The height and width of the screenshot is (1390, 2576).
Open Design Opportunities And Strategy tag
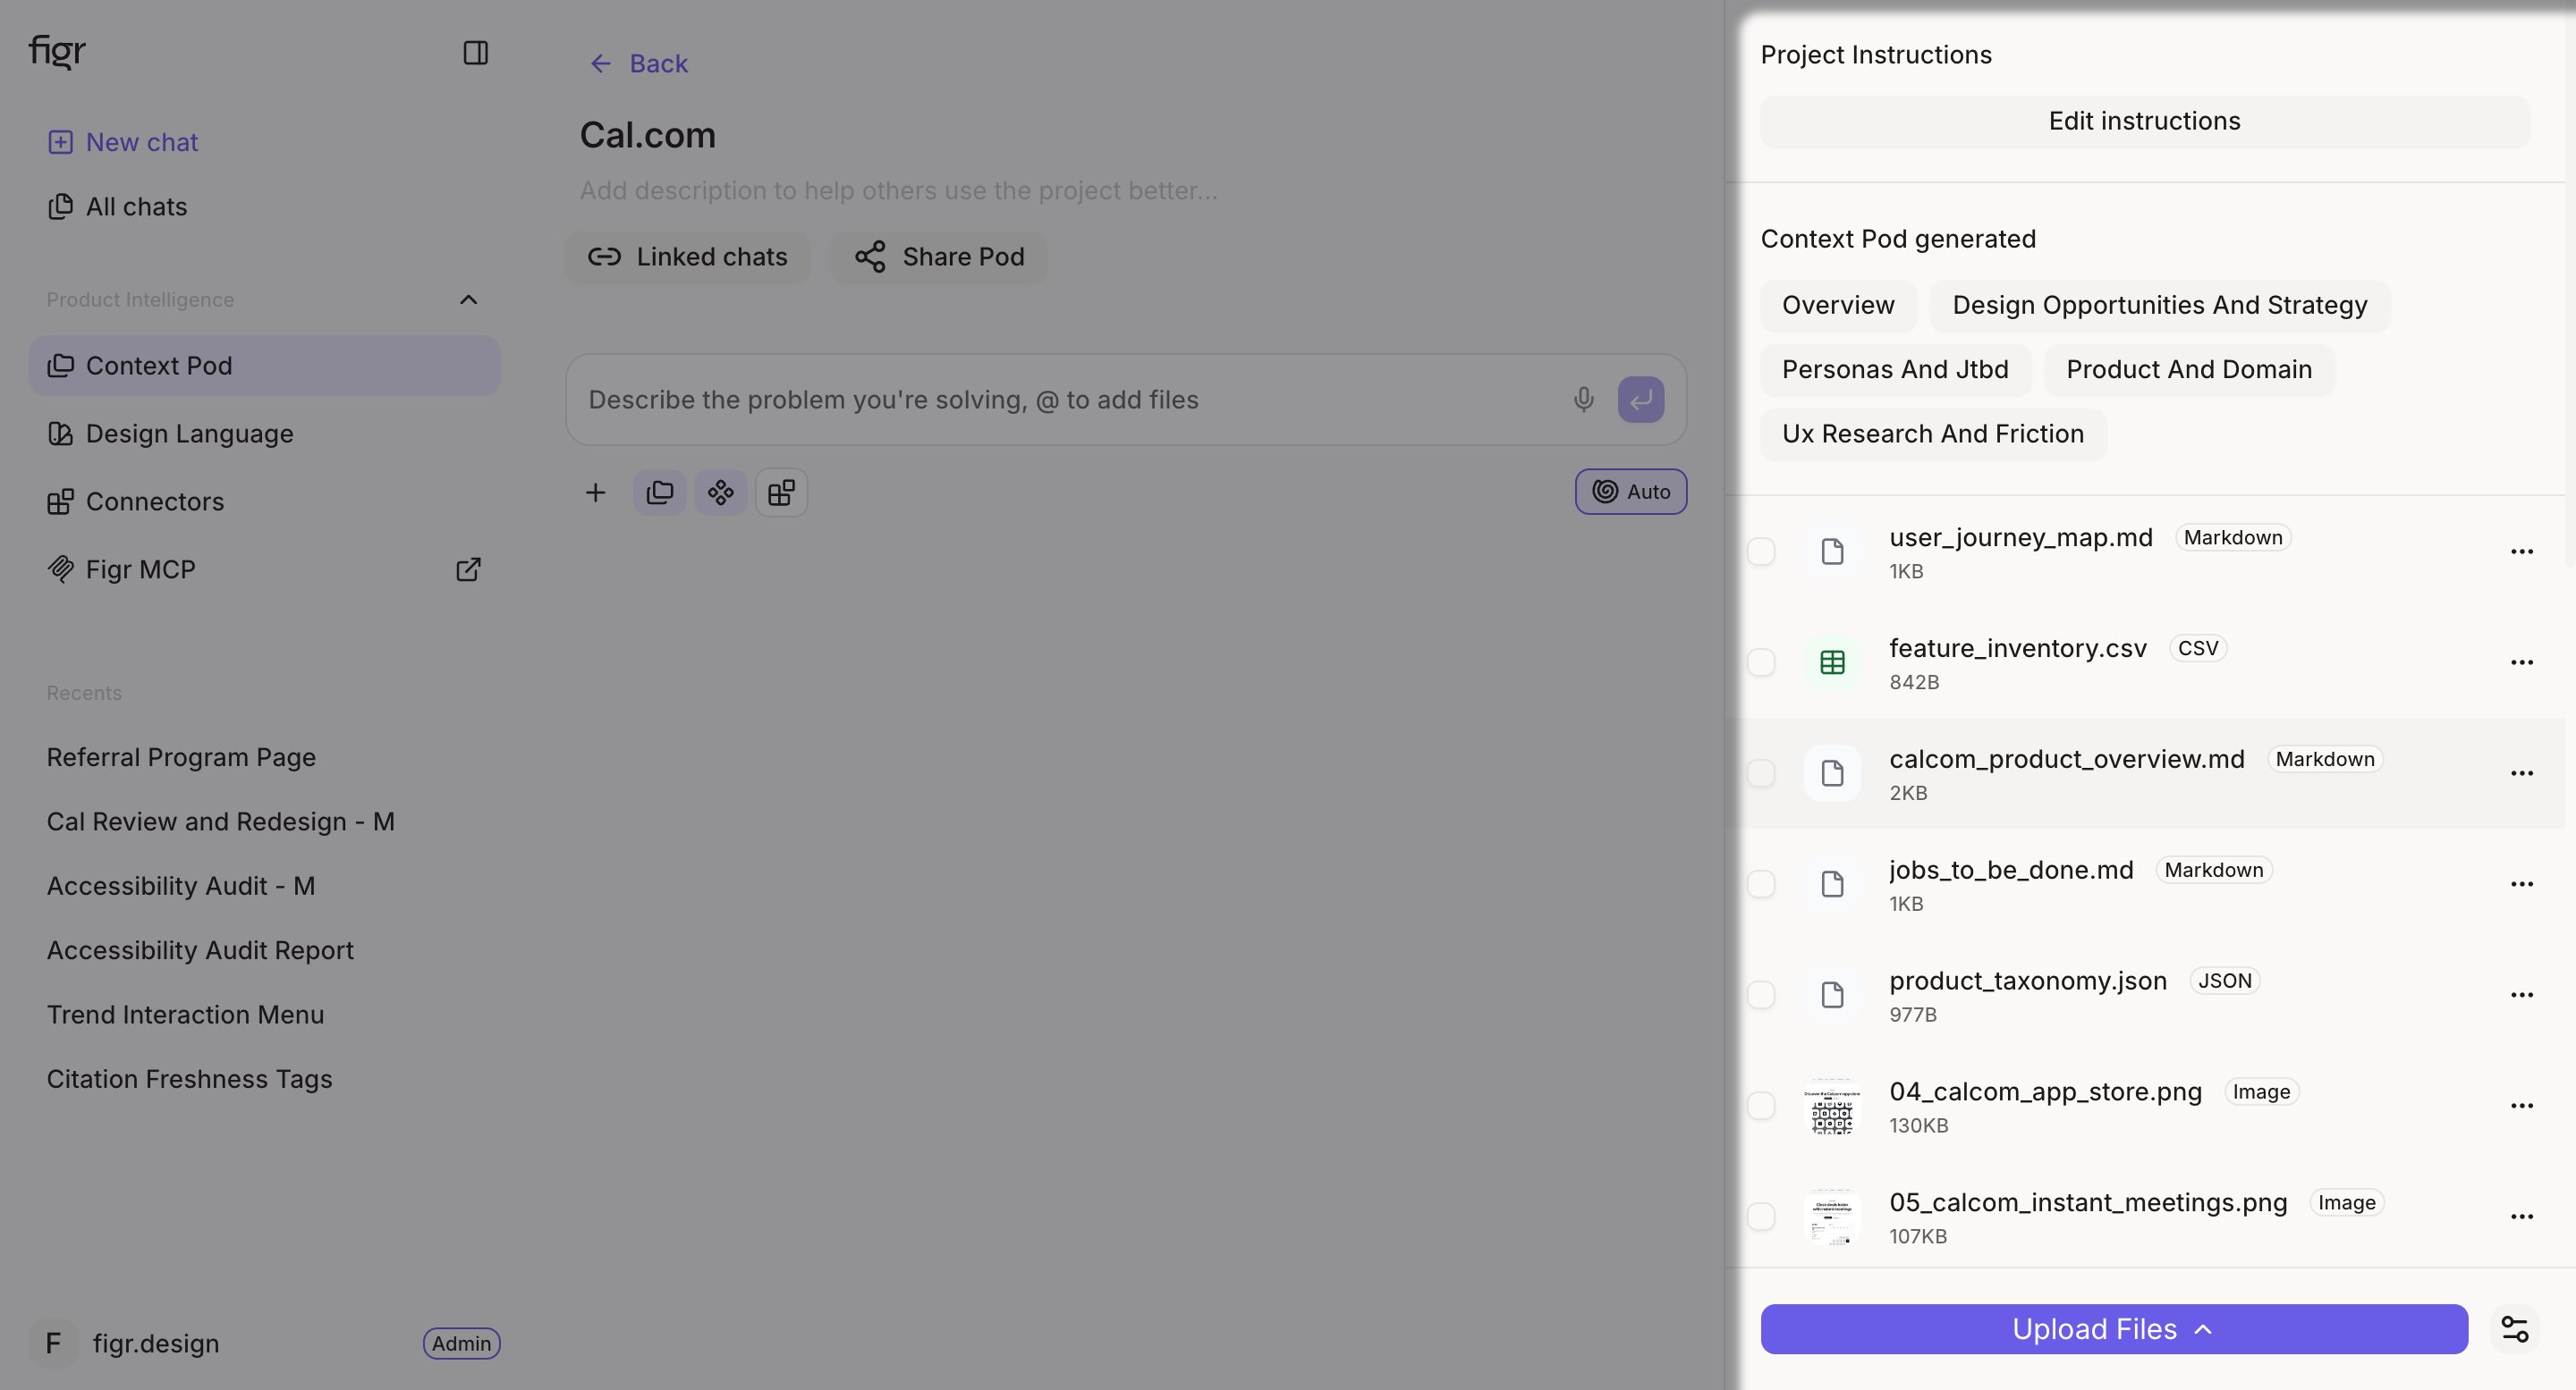(2160, 306)
